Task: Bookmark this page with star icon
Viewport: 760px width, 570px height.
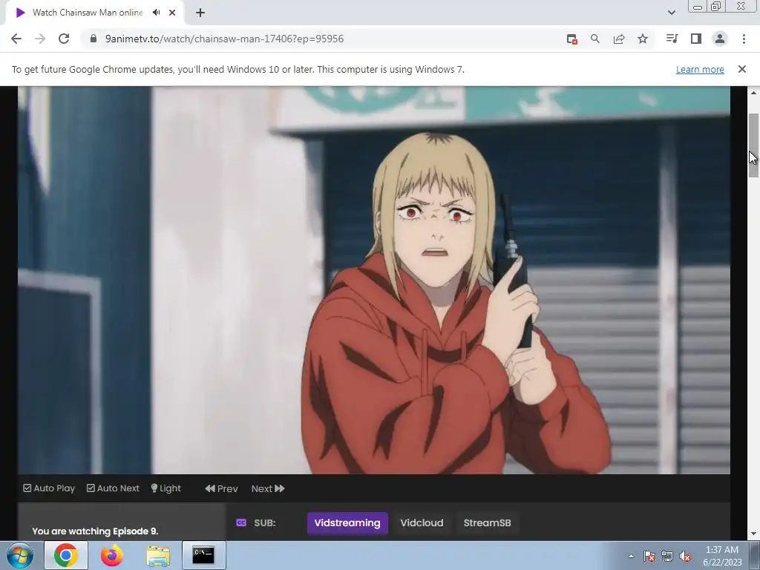Action: [x=643, y=39]
